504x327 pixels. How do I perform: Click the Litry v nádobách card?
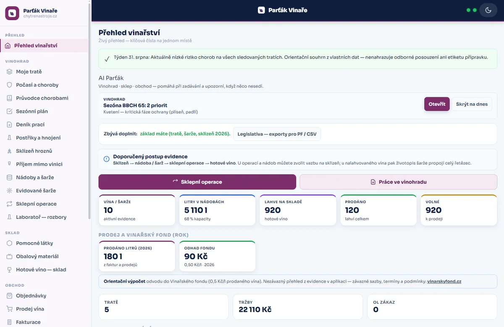(217, 210)
